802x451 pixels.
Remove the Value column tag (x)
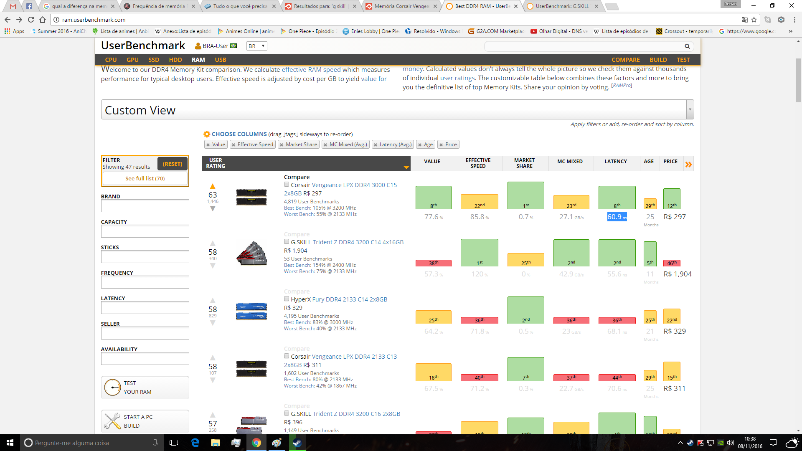coord(208,144)
